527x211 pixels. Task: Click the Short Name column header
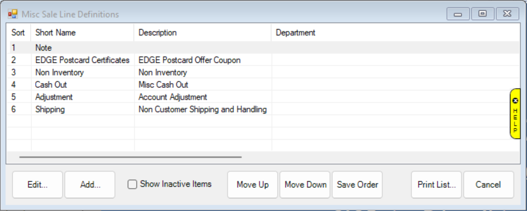[55, 33]
